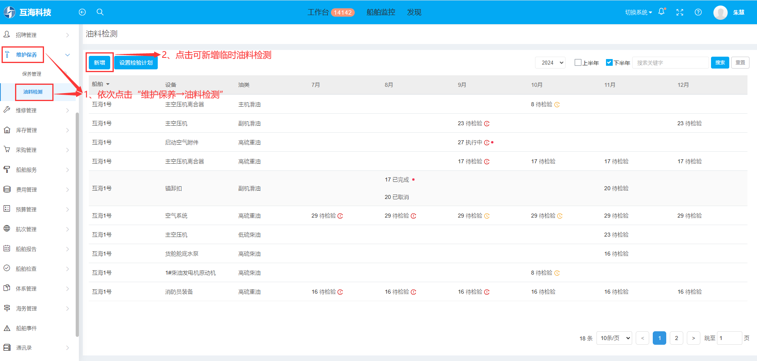This screenshot has width=757, height=361.
Task: Click the 锚卸扣 equipment cell
Action: coord(174,188)
